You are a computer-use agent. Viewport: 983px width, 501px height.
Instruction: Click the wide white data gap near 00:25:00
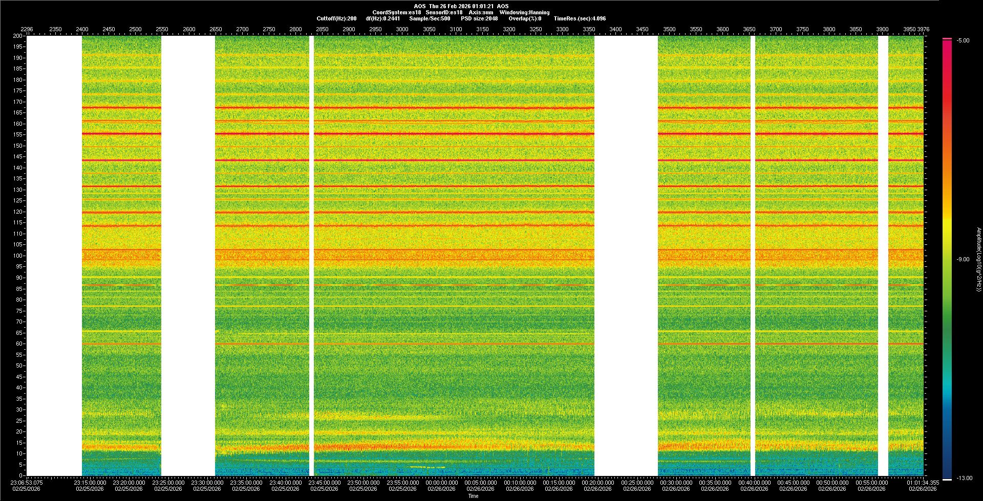(x=626, y=256)
